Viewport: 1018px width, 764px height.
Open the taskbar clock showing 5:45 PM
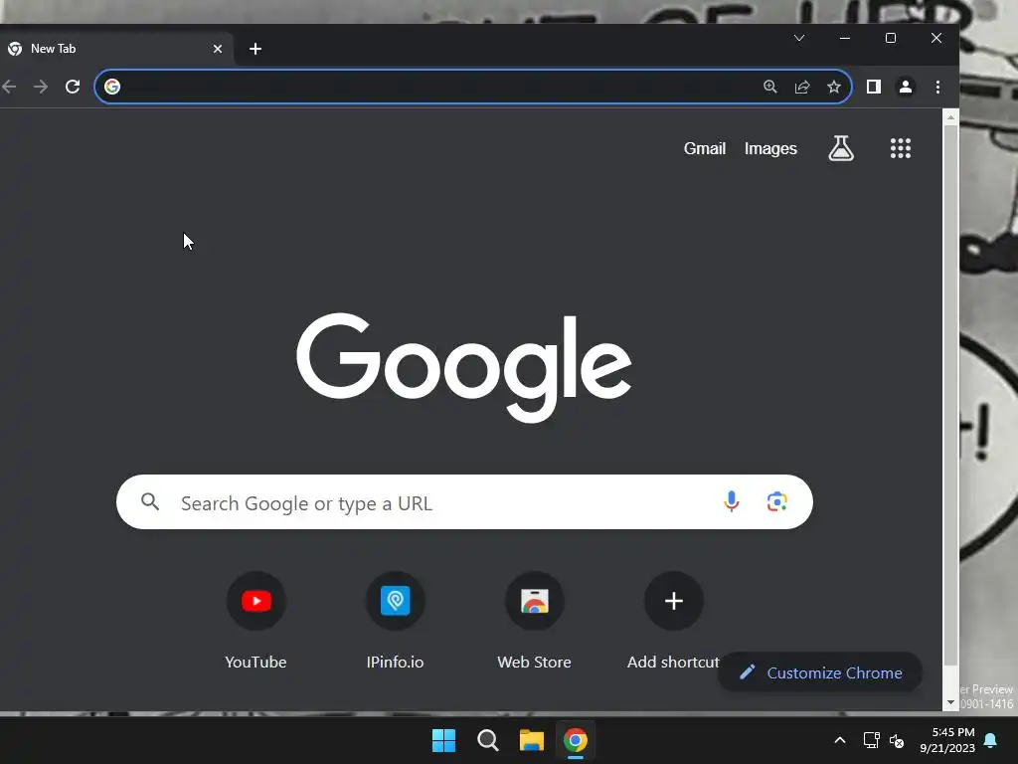click(947, 740)
